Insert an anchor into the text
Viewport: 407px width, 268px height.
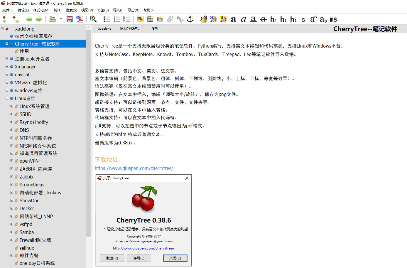pos(190,19)
